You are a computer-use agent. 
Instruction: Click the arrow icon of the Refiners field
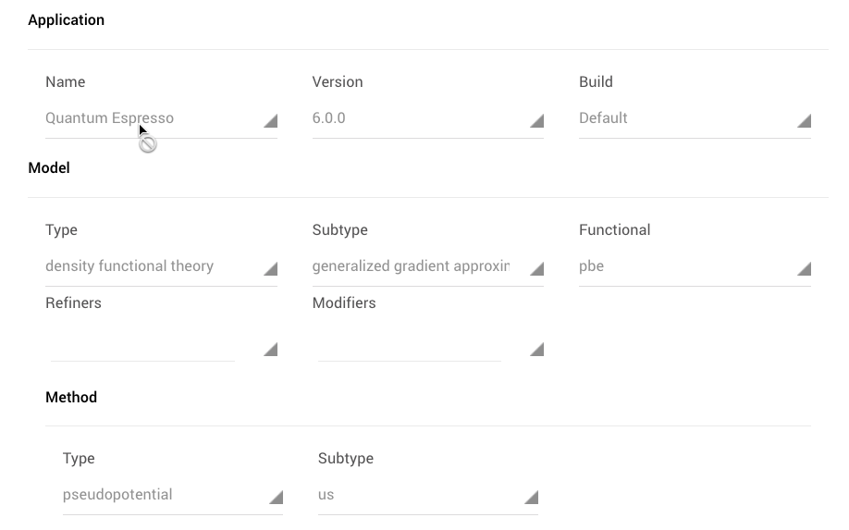pos(271,350)
